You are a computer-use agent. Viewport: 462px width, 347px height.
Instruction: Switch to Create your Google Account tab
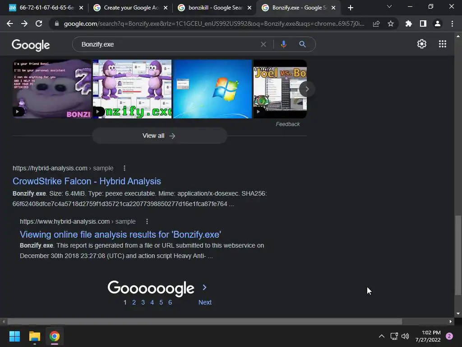130,8
